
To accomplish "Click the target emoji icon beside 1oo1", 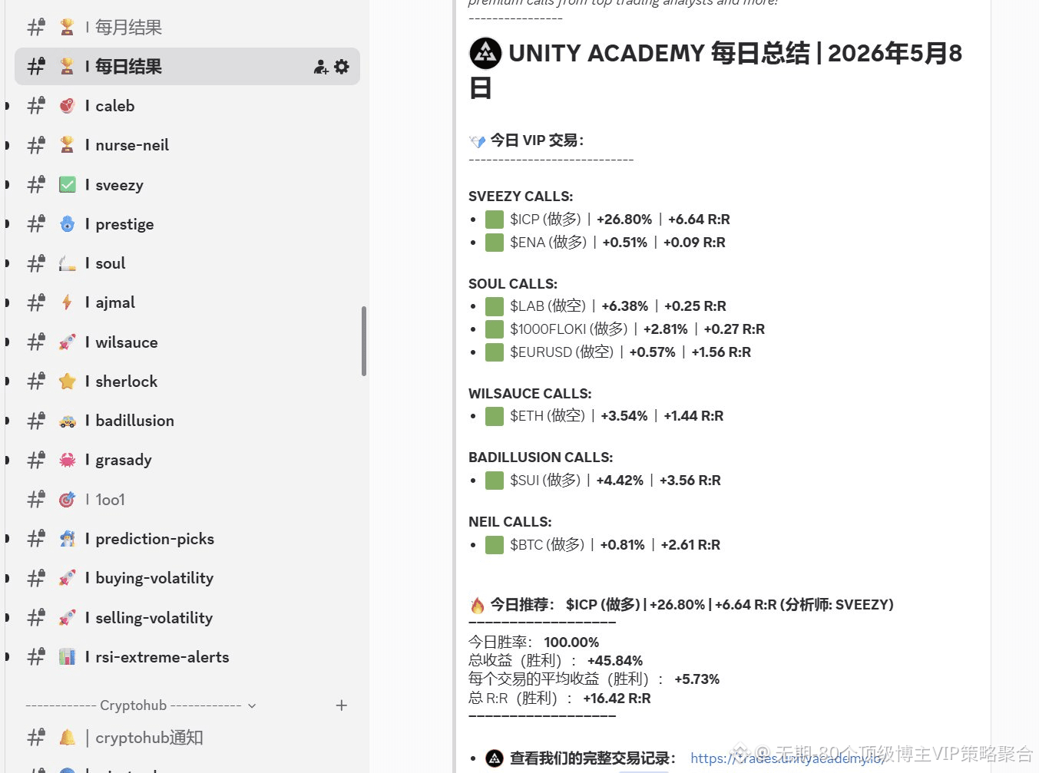I will [x=68, y=500].
